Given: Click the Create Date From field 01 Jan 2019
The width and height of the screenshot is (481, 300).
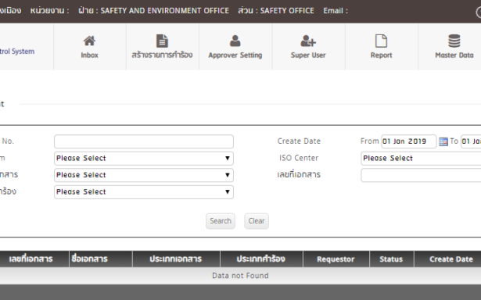Looking at the screenshot, I should click(408, 141).
